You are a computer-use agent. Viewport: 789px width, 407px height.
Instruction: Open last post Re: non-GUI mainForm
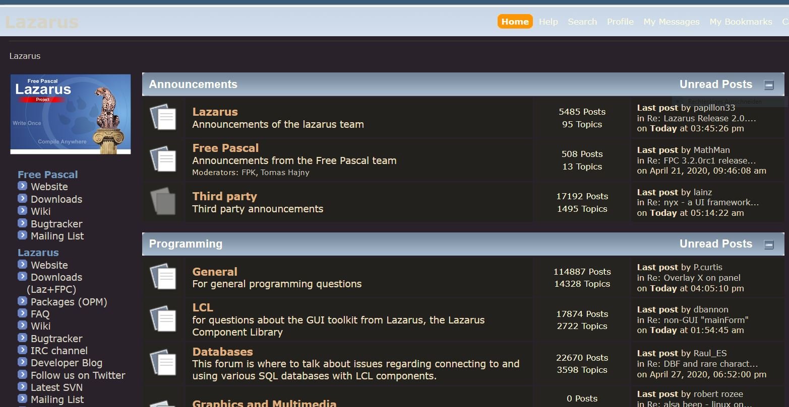coord(698,320)
